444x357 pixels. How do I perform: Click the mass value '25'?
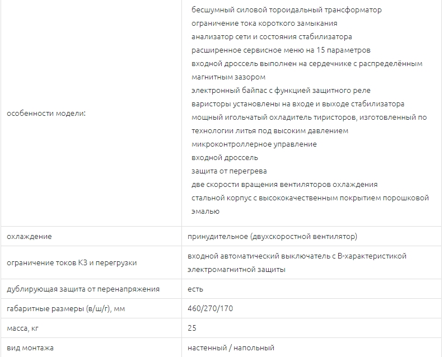[x=192, y=328]
